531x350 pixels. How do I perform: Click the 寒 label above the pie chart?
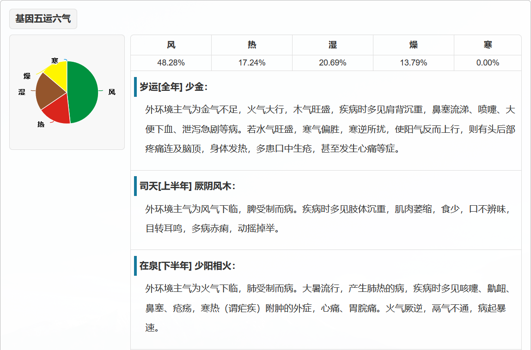55,61
